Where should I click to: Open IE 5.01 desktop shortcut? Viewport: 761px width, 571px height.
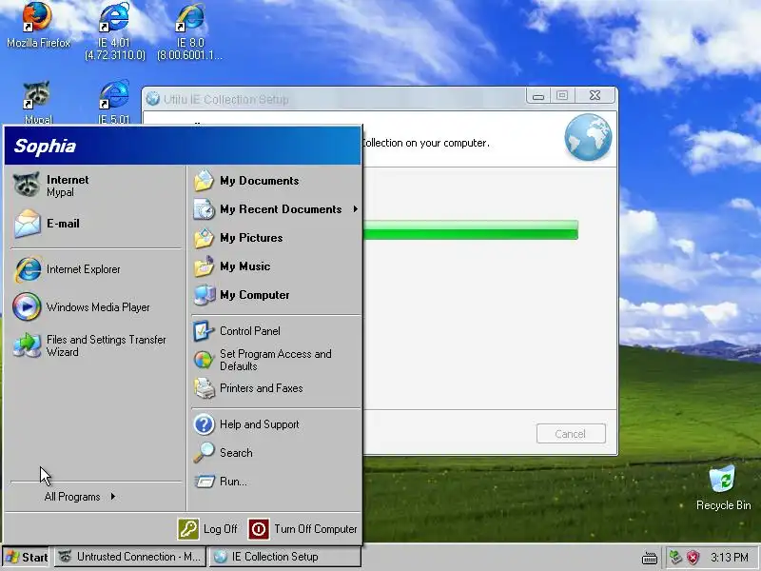114,102
